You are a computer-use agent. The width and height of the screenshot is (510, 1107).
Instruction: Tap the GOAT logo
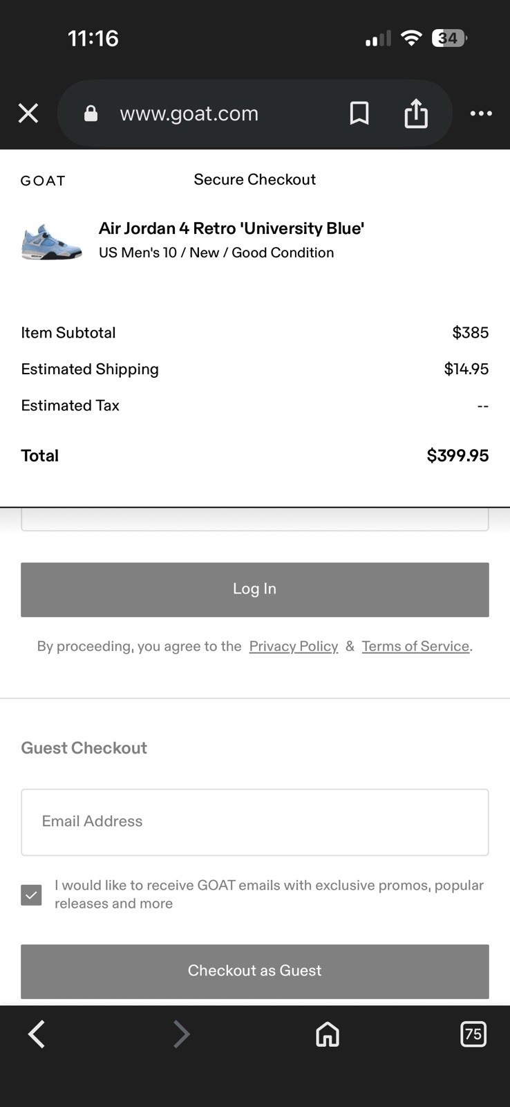(x=43, y=181)
